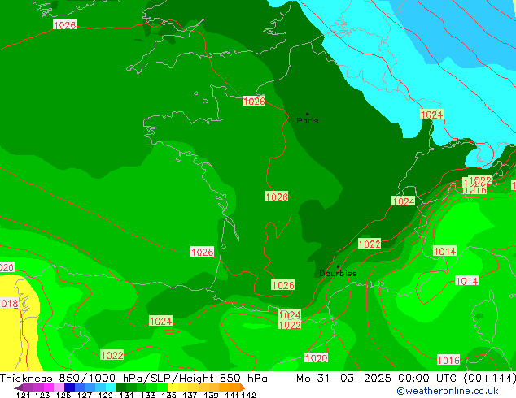Viewport: 516px width, 398px height.
Task: Click the 1022 label below Pyrenees 1024
Action: click(x=290, y=325)
